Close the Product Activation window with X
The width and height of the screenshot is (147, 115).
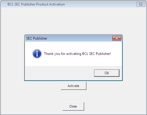tap(141, 4)
